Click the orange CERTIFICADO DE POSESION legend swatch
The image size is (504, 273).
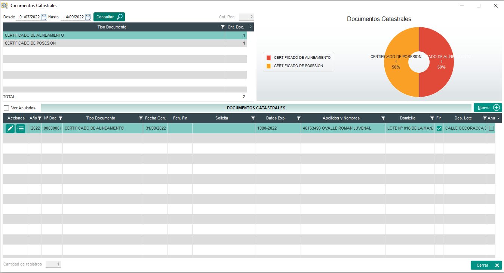(x=268, y=66)
